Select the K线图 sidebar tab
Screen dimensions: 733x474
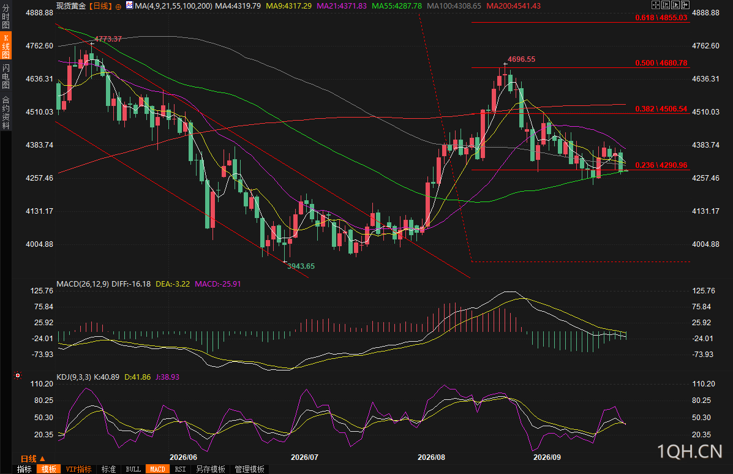(x=6, y=46)
